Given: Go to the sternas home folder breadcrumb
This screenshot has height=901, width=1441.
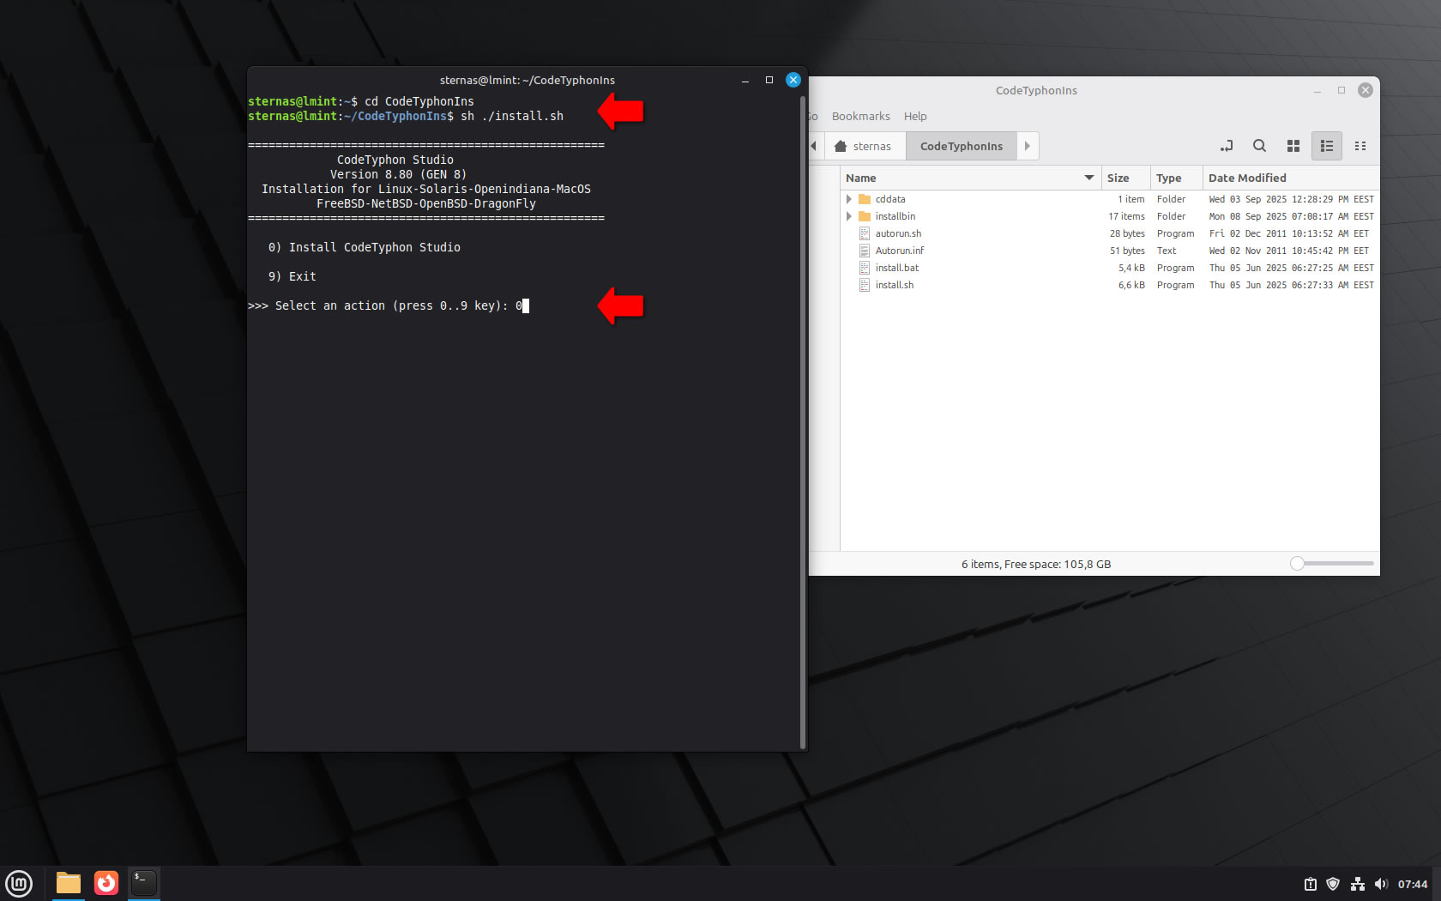Looking at the screenshot, I should tap(865, 146).
